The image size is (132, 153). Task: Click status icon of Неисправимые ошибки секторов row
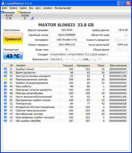[x=5, y=117]
